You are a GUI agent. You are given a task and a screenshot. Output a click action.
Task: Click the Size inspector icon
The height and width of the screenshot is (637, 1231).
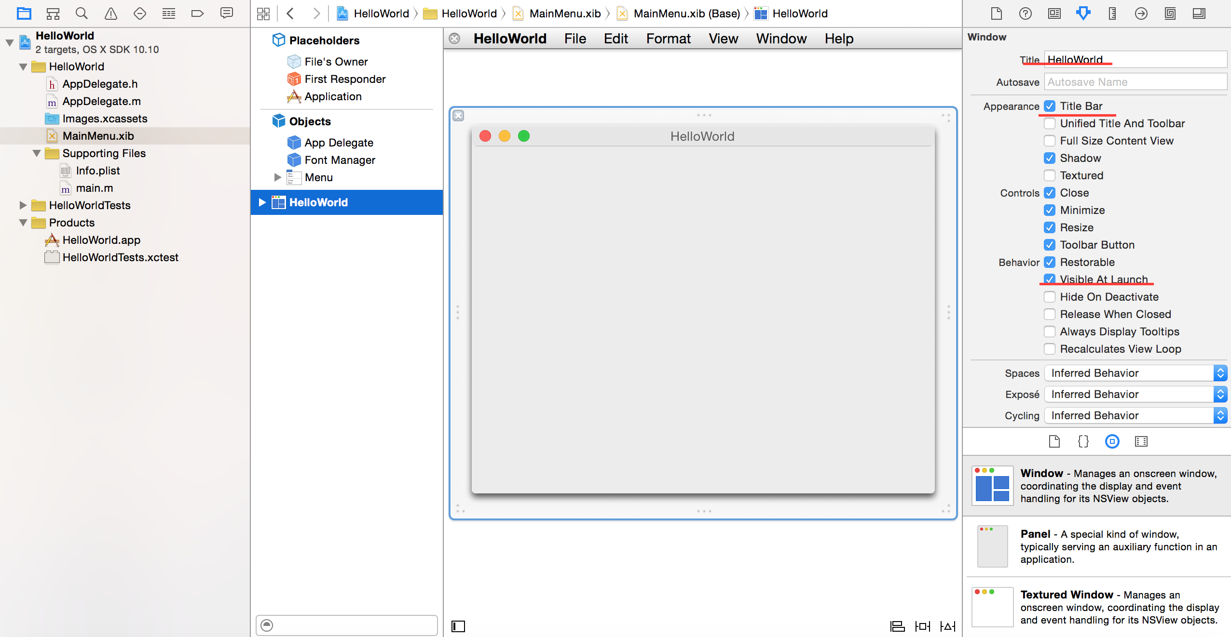click(x=1113, y=14)
